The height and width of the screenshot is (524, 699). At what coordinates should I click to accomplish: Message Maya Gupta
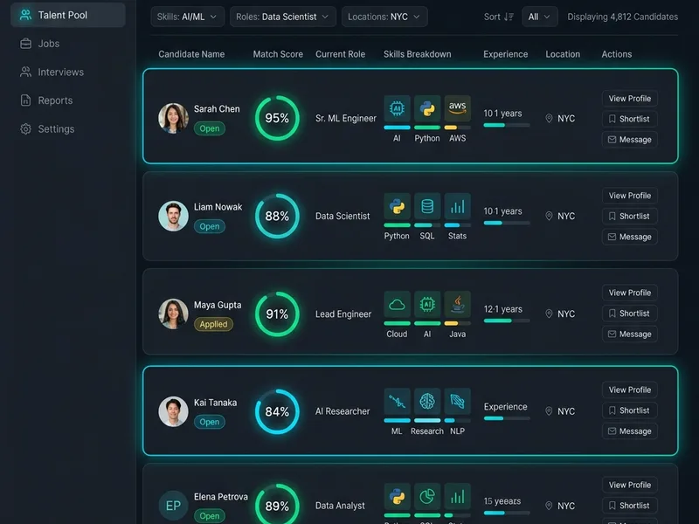click(x=629, y=334)
